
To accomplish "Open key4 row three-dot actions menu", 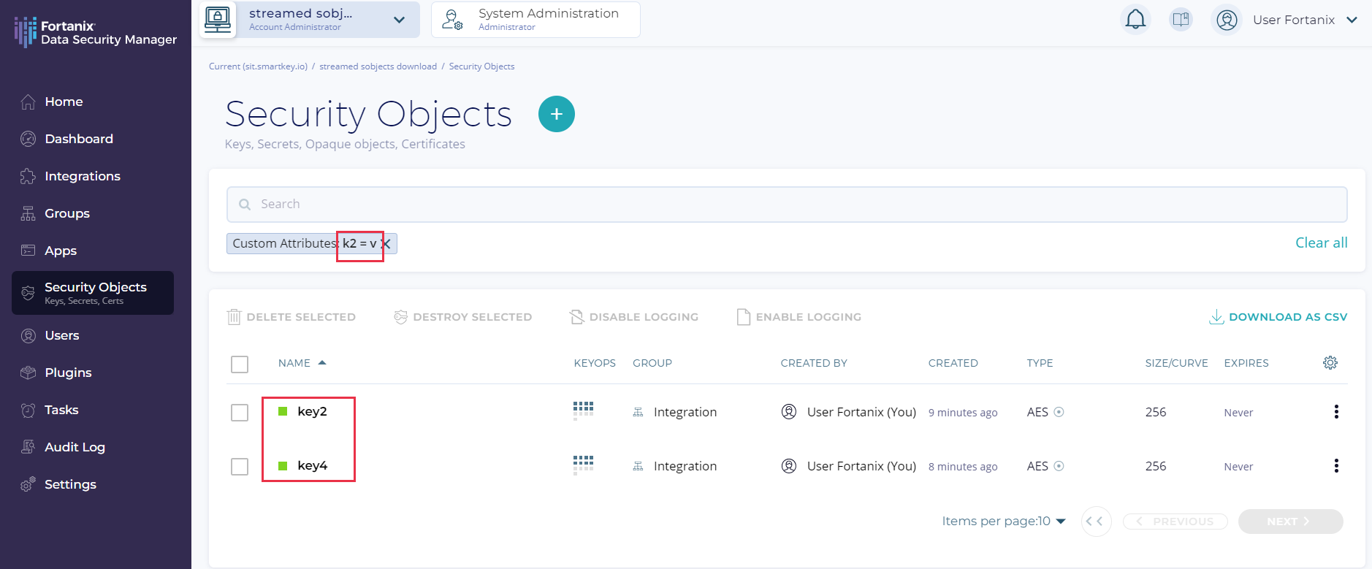I will (1335, 466).
